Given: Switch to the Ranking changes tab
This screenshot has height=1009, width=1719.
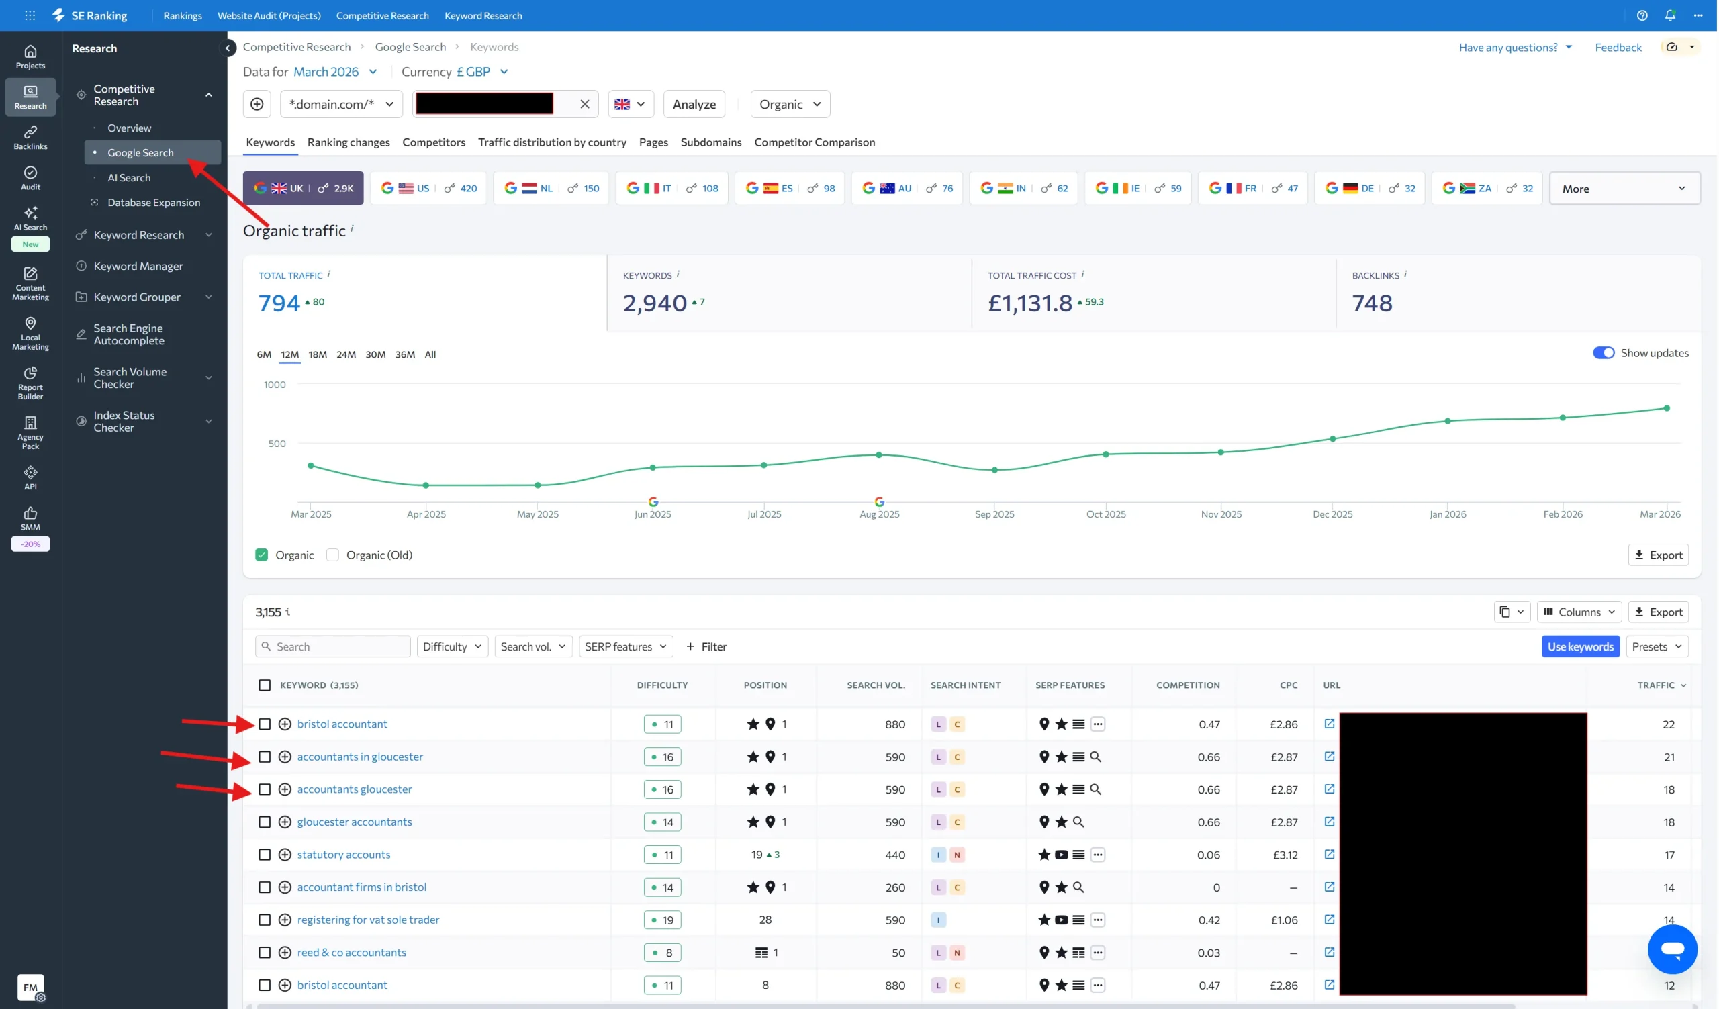Looking at the screenshot, I should [x=349, y=142].
